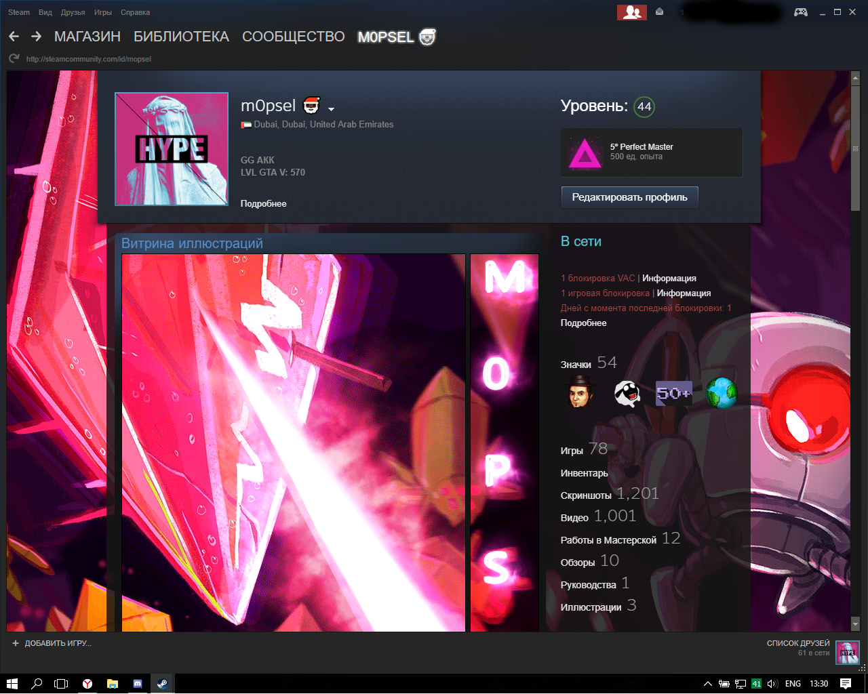868x694 pixels.
Task: Switch ENG language indicator in tray
Action: pos(793,684)
